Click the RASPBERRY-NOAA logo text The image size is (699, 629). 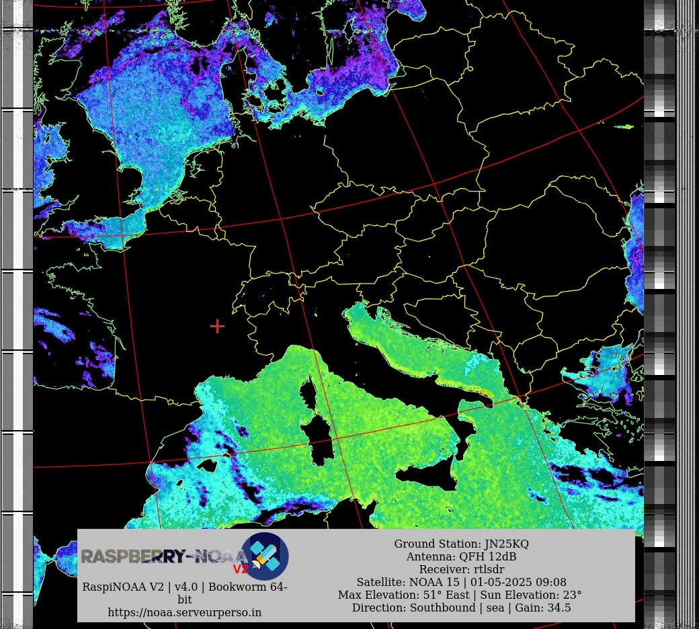click(x=165, y=556)
